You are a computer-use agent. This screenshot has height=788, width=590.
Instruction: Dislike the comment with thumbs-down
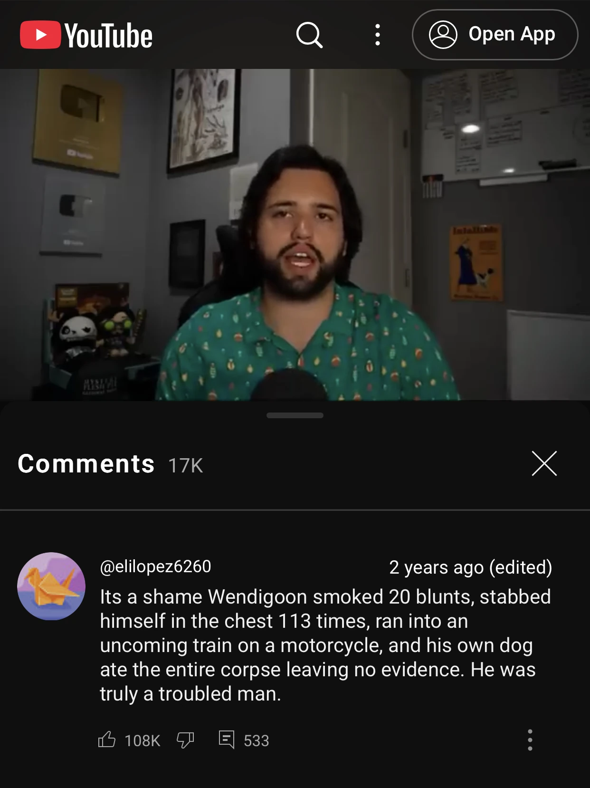pyautogui.click(x=185, y=740)
